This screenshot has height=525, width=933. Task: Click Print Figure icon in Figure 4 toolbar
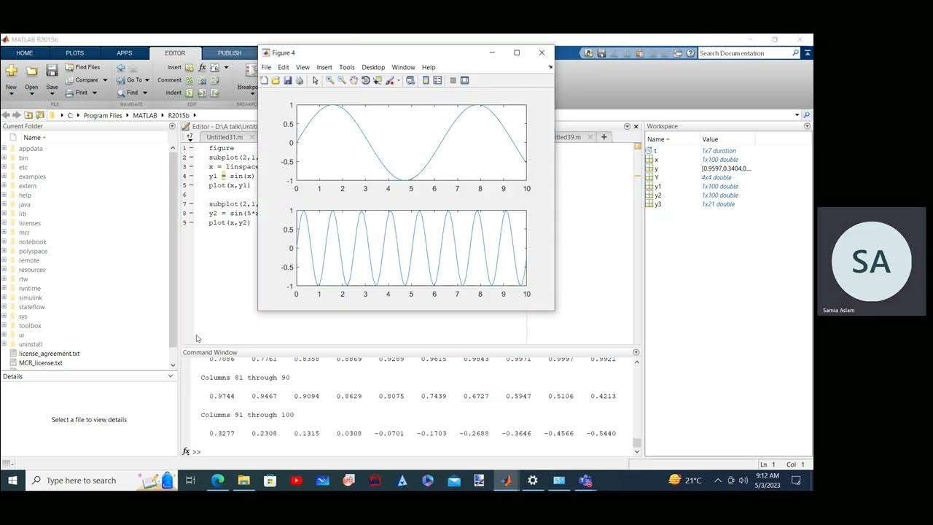(x=300, y=80)
